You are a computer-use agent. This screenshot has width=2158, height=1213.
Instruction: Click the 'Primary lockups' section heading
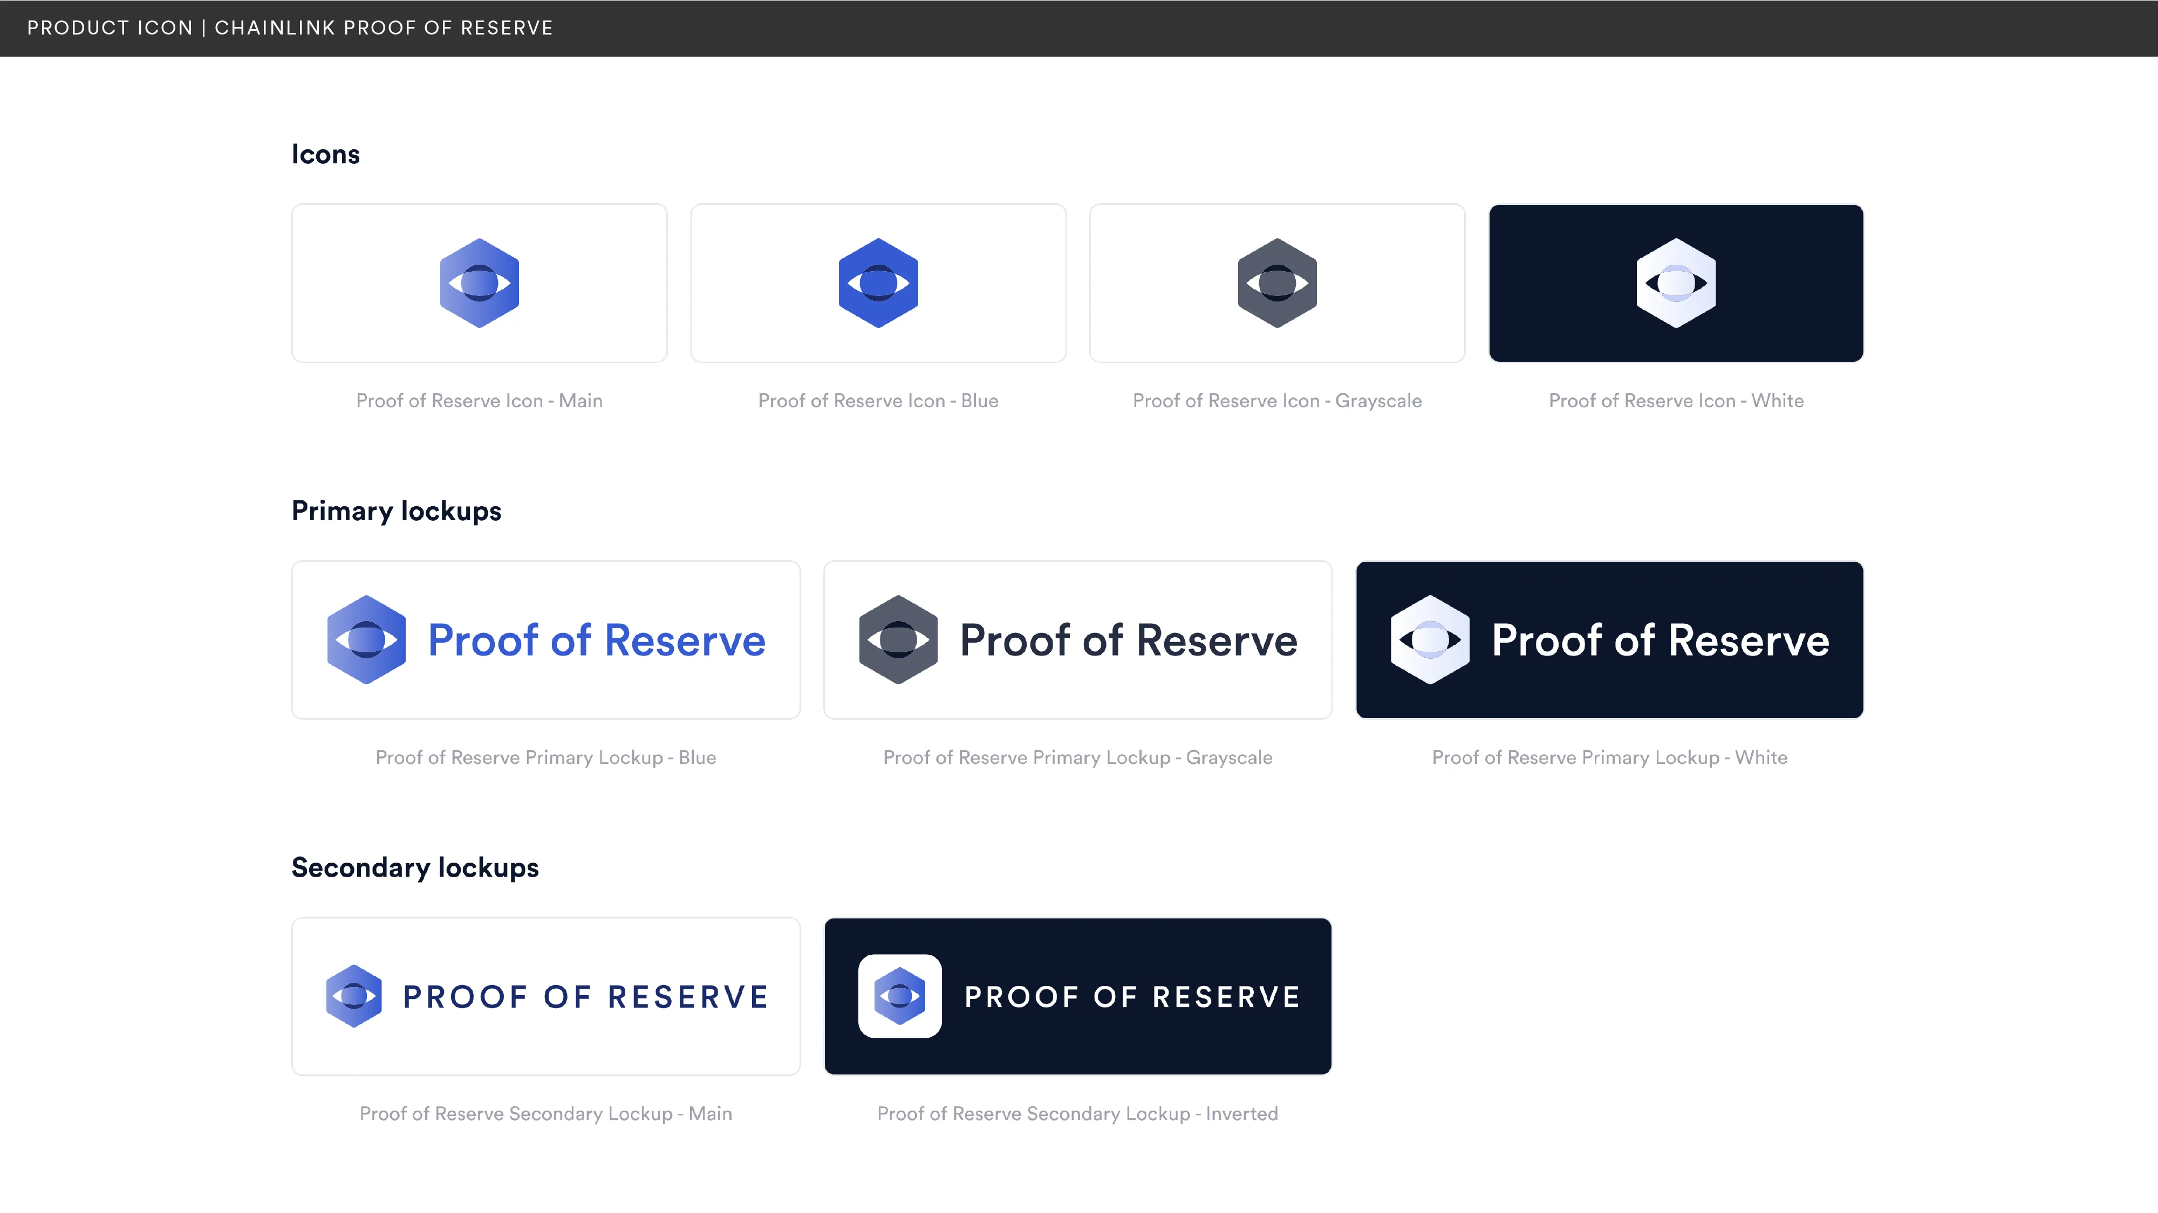(x=396, y=511)
